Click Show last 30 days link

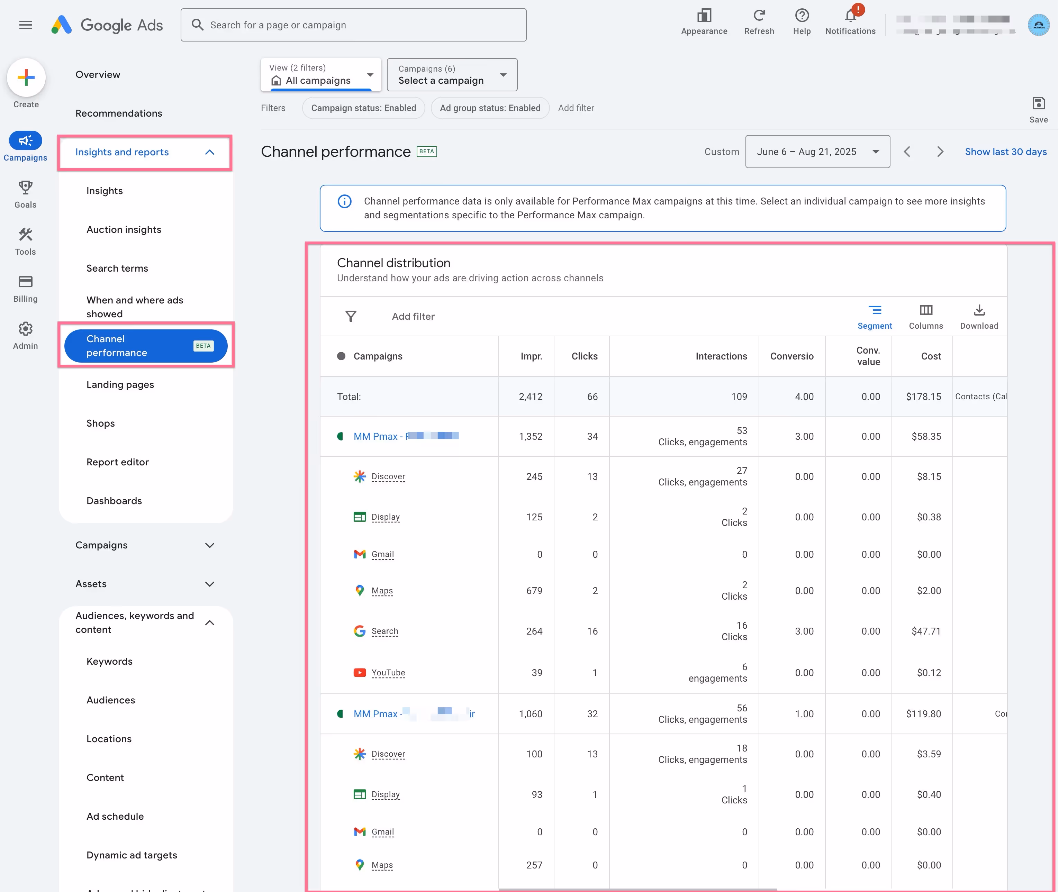[1005, 152]
